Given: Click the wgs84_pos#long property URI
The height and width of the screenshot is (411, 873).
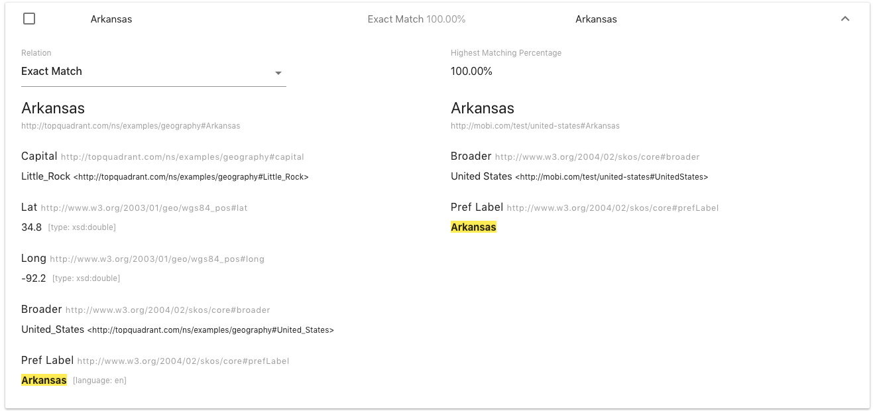Looking at the screenshot, I should 157,259.
